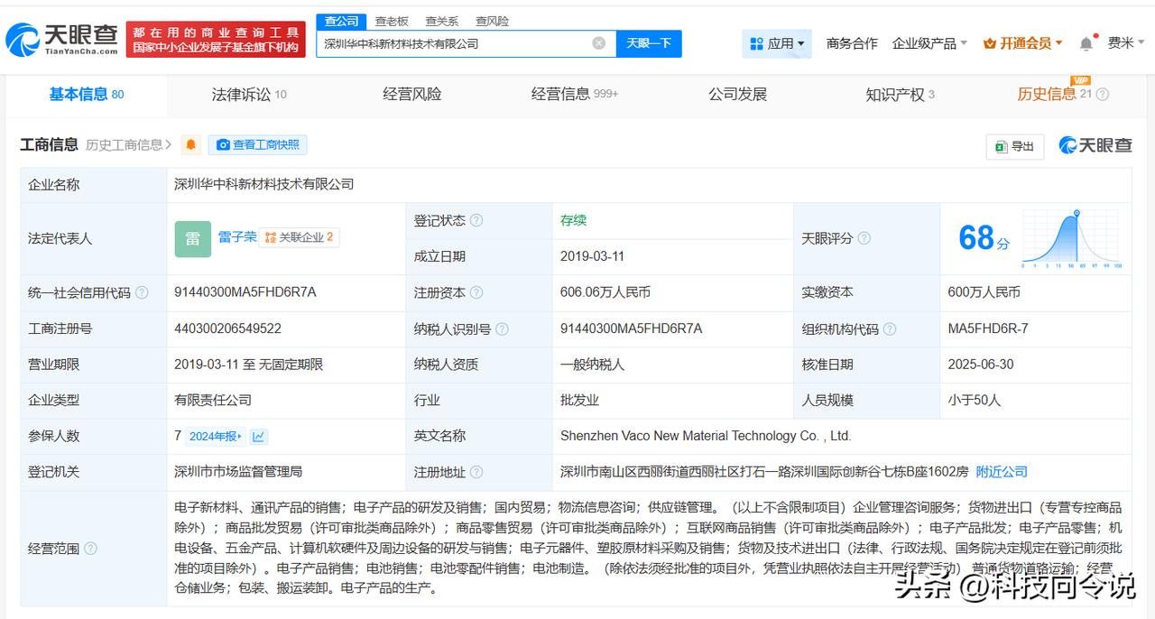Click the notification bell in top bar
The width and height of the screenshot is (1155, 619).
point(1086,43)
